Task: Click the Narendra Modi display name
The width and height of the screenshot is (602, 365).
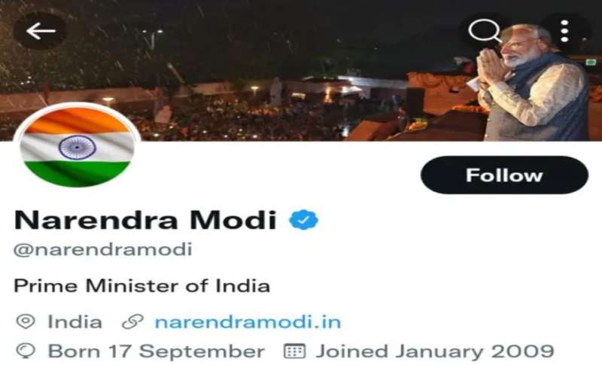Action: pyautogui.click(x=145, y=220)
